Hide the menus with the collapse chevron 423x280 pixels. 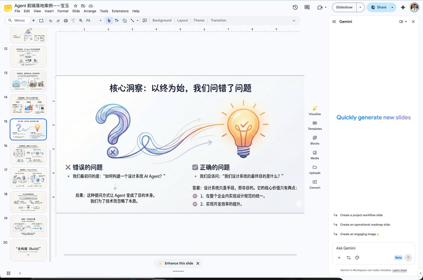[294, 20]
